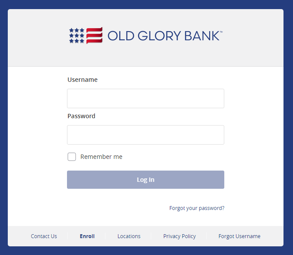Focus the Password input field
The height and width of the screenshot is (255, 293).
[146, 135]
